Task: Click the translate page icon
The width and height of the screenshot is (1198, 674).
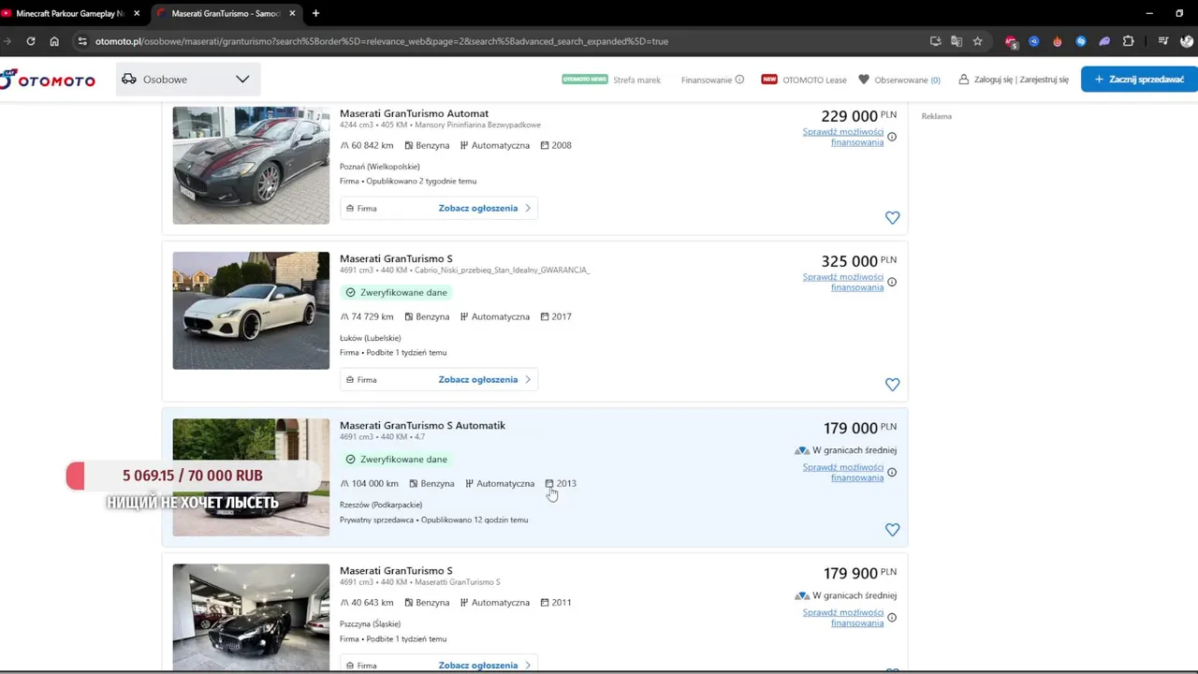Action: tap(957, 41)
